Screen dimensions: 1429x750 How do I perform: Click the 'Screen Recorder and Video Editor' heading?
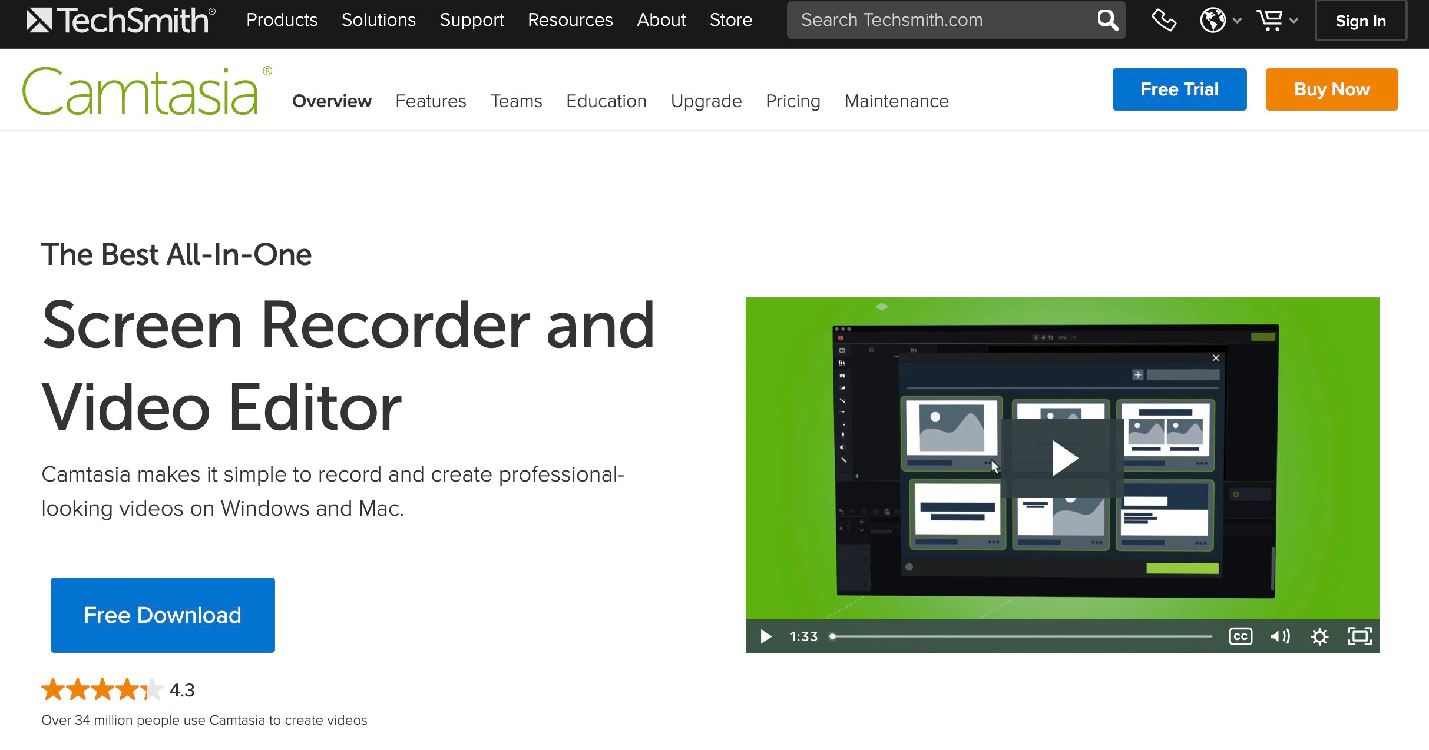coord(348,366)
